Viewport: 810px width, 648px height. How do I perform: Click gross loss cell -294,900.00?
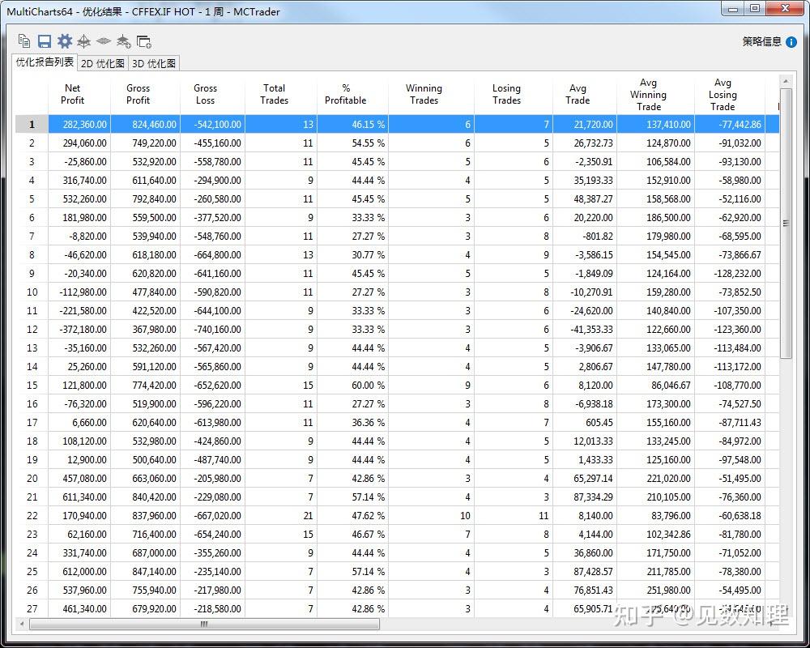coord(212,181)
